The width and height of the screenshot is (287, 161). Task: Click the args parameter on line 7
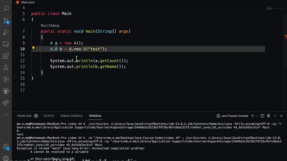click(124, 31)
